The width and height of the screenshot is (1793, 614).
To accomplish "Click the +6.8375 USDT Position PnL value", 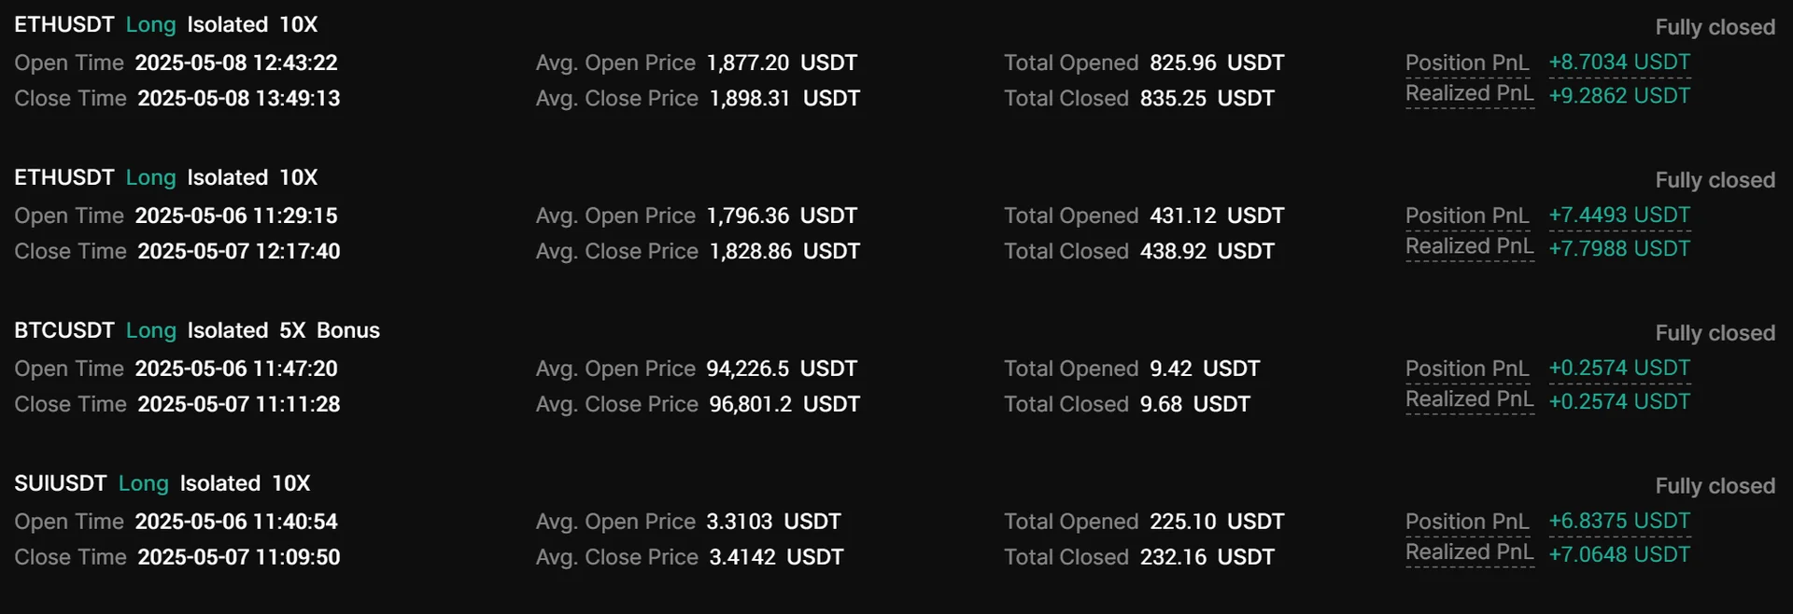I will pos(1619,522).
